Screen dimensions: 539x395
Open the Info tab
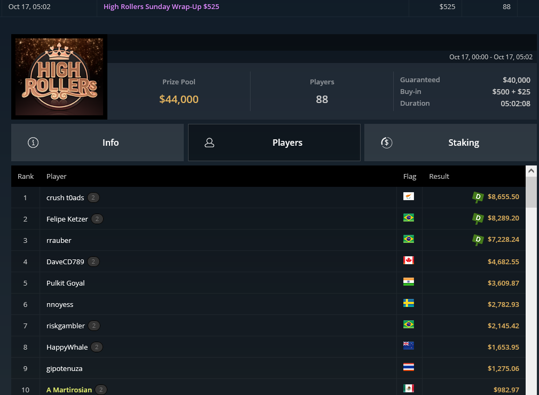tap(97, 143)
